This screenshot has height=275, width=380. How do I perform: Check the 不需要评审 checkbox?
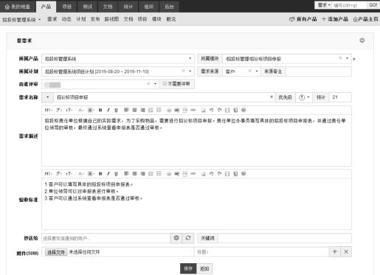tap(165, 83)
